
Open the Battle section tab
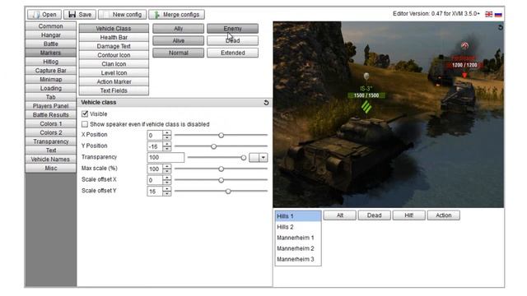(50, 44)
